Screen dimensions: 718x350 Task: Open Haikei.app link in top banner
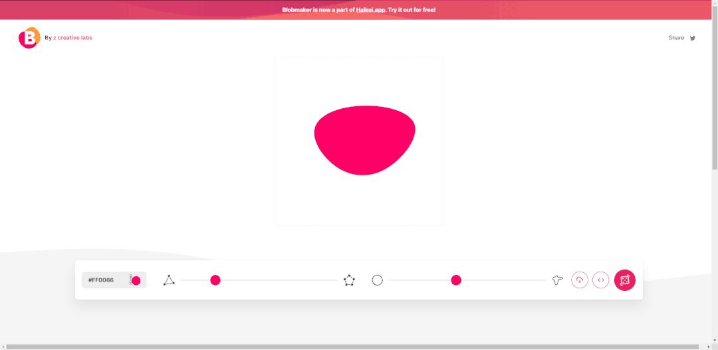point(370,9)
